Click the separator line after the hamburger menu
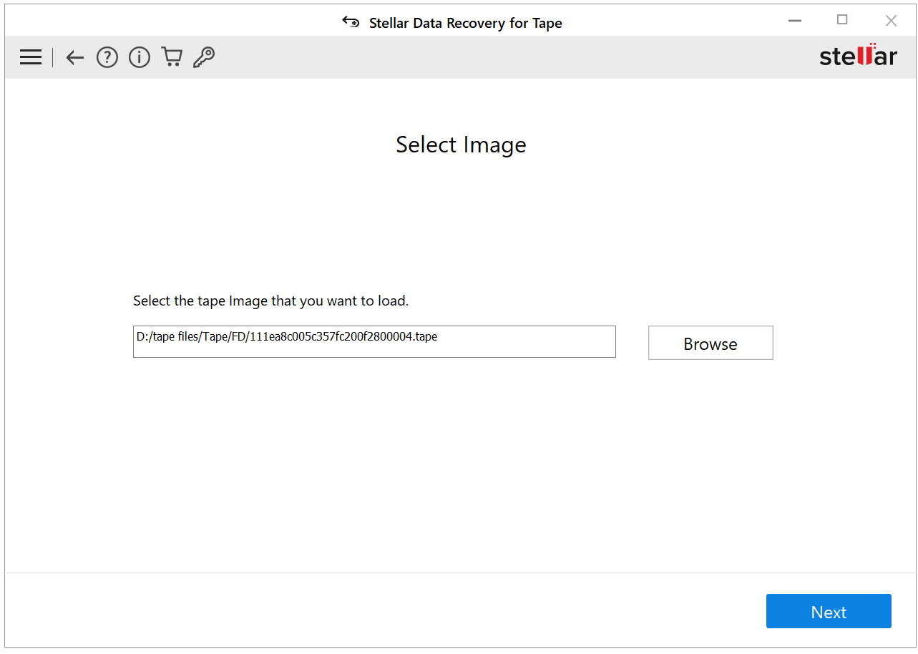The width and height of the screenshot is (918, 654). [52, 57]
